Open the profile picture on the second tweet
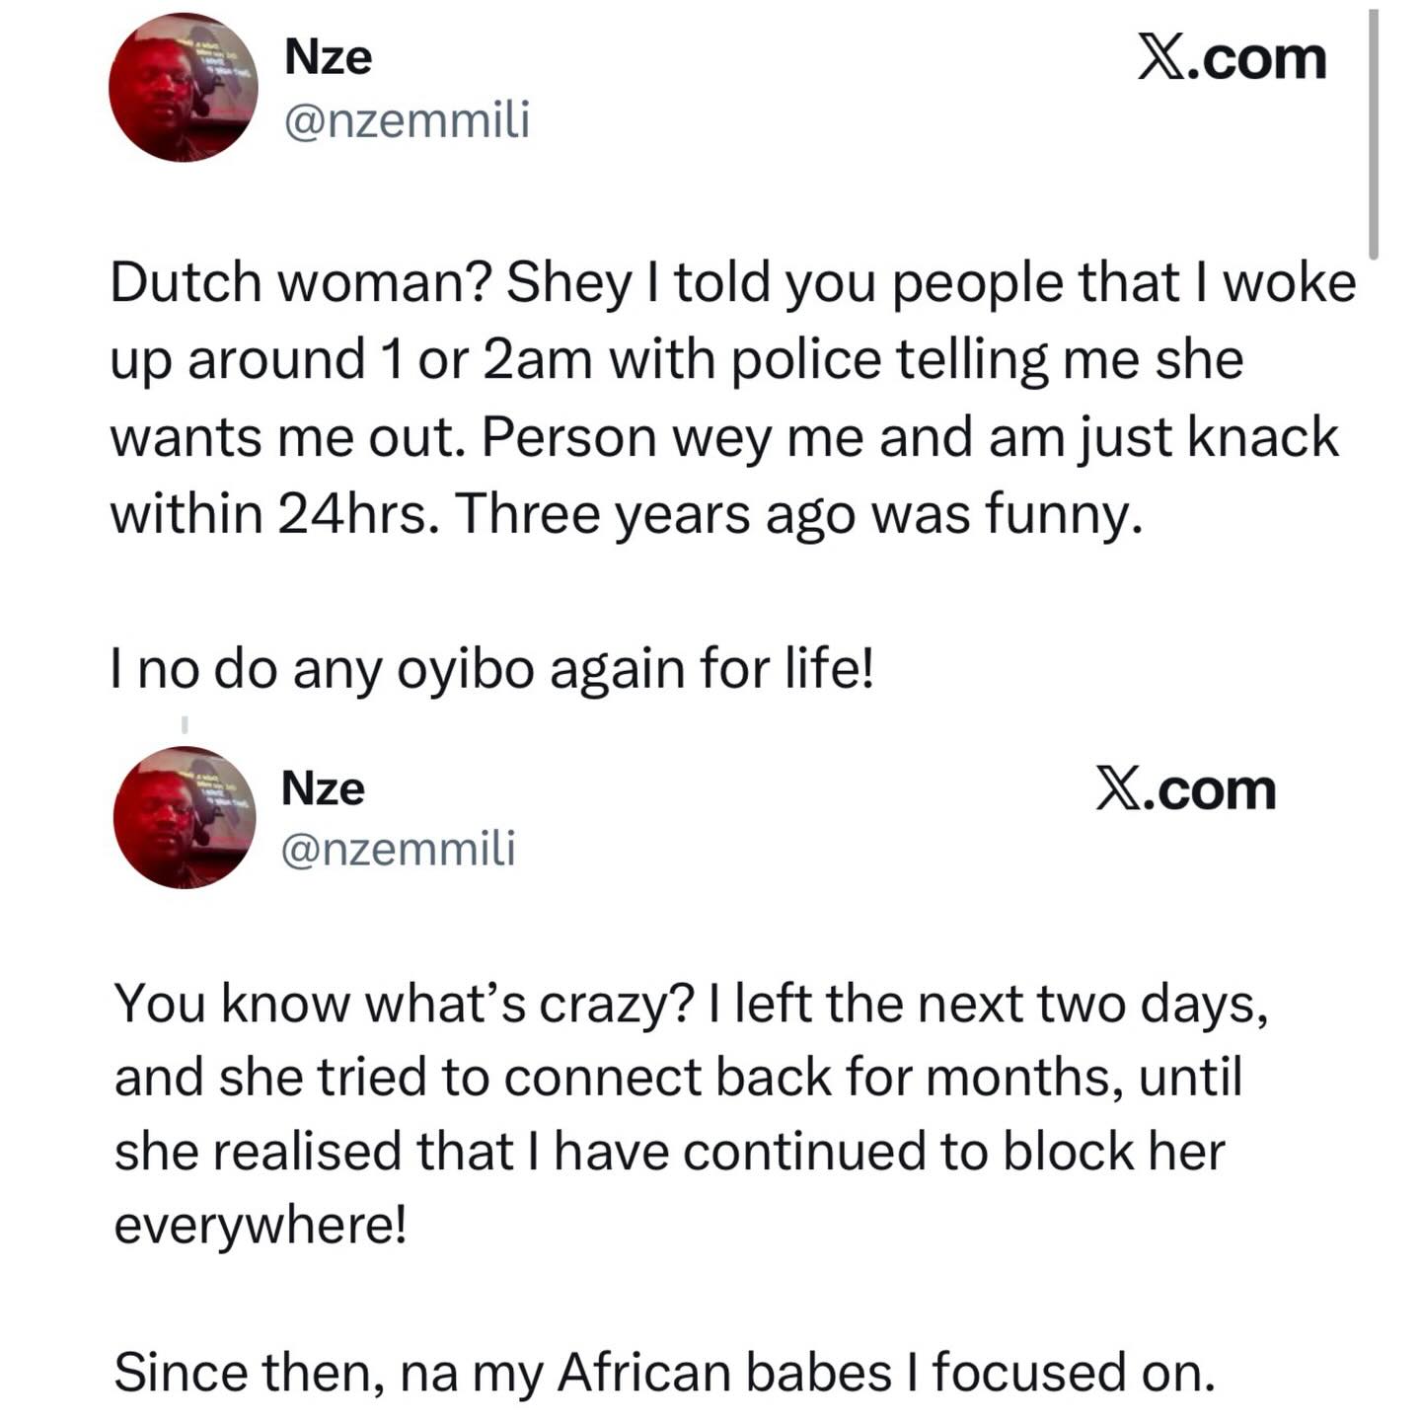 [x=185, y=817]
